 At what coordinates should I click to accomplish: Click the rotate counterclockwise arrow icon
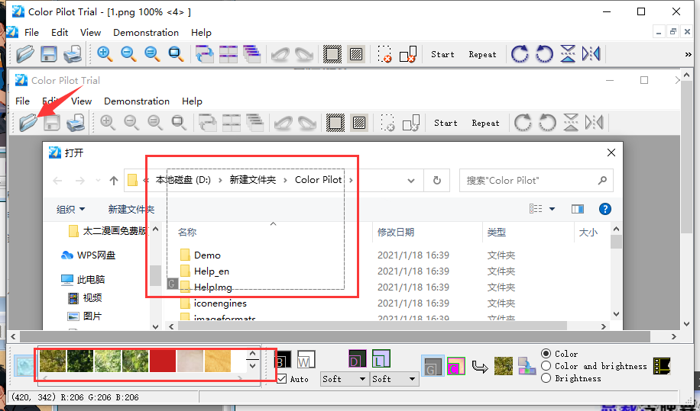(544, 54)
